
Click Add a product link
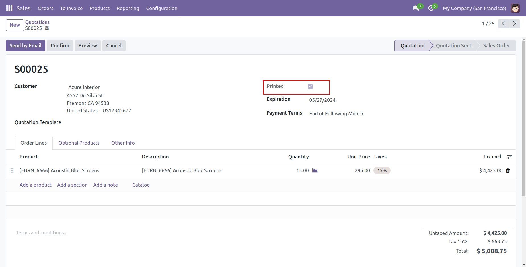point(36,185)
